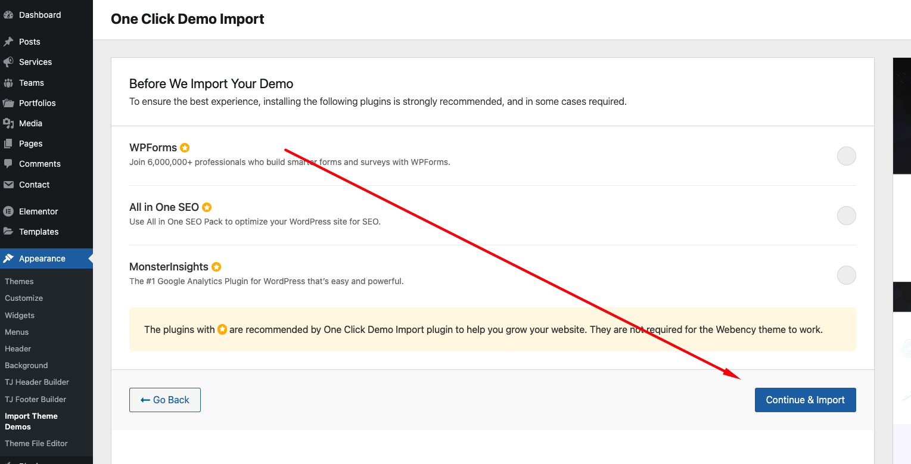The image size is (911, 464).
Task: Toggle the WPForms plugin selection circle
Action: coord(847,156)
